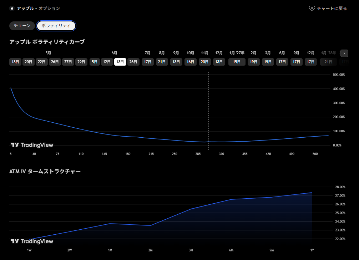Select 2月 19日 expiry
This screenshot has width=359, height=260.
pos(253,62)
